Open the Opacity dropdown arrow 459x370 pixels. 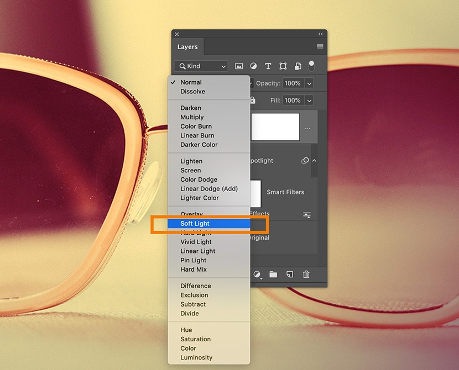(309, 83)
